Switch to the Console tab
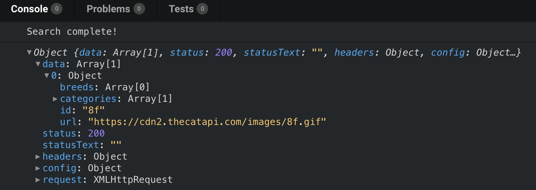This screenshot has width=536, height=190. (37, 9)
